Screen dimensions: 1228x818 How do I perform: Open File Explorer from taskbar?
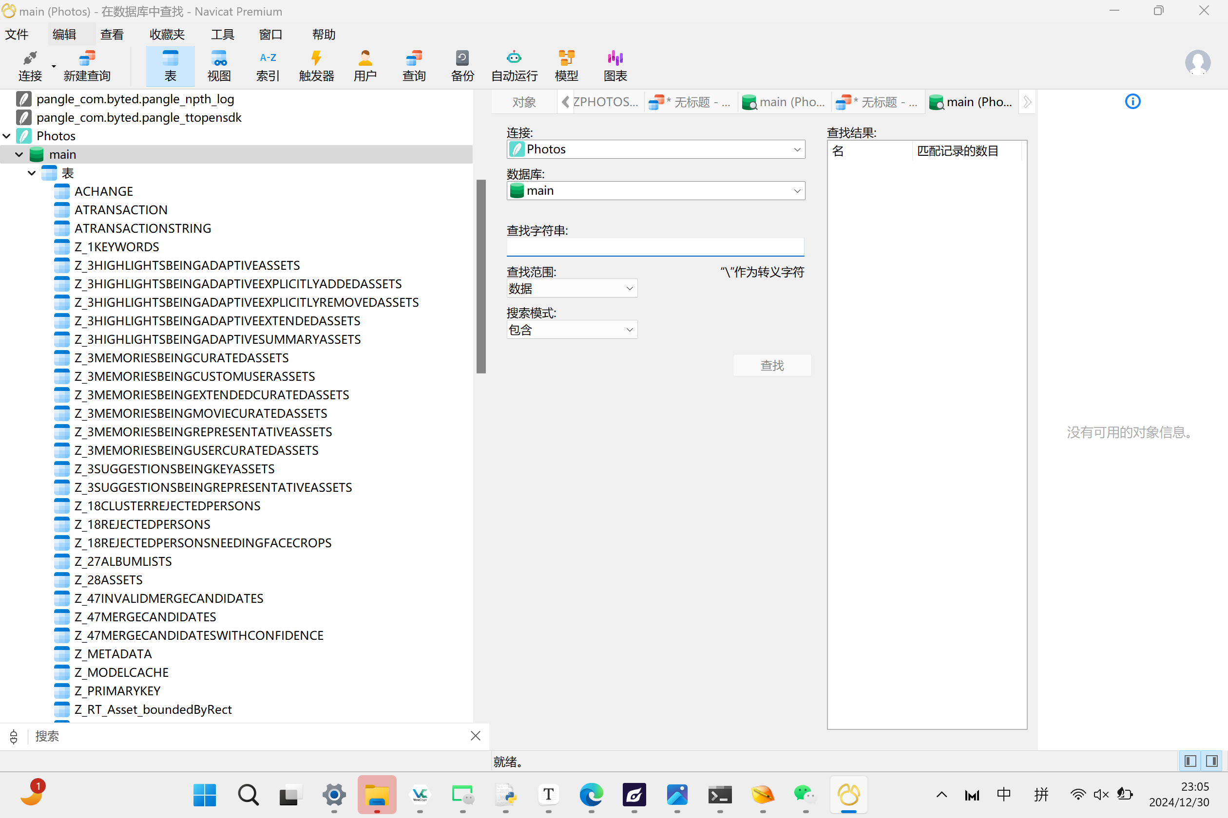click(x=377, y=795)
